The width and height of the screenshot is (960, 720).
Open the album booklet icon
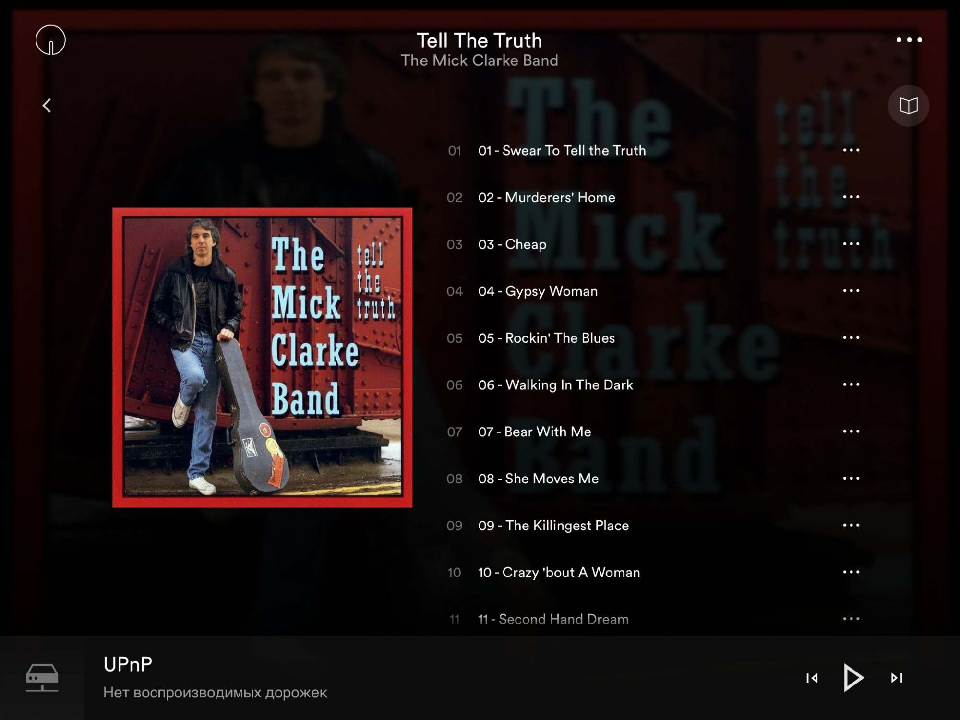tap(908, 106)
